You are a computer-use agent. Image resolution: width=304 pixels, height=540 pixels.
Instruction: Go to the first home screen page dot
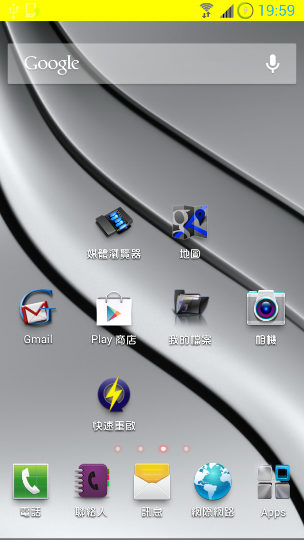(118, 449)
